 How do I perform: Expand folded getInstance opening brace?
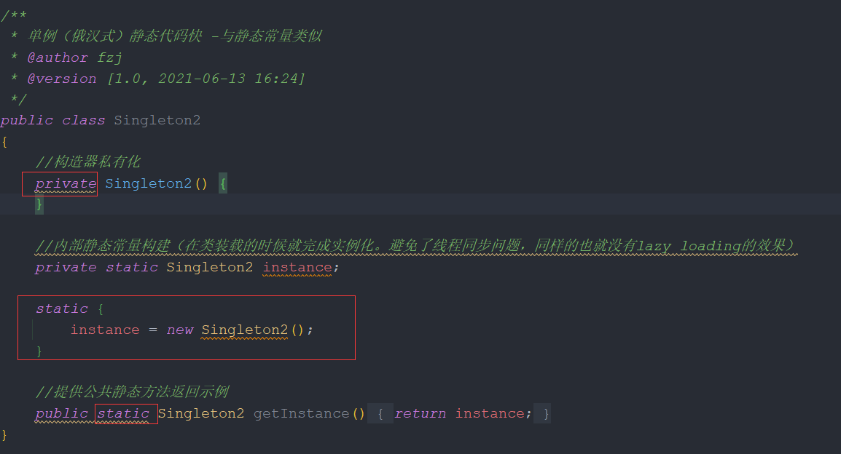coord(380,414)
